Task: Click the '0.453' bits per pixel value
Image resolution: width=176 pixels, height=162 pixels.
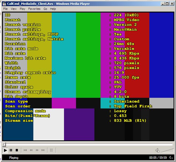Action: click(x=120, y=116)
